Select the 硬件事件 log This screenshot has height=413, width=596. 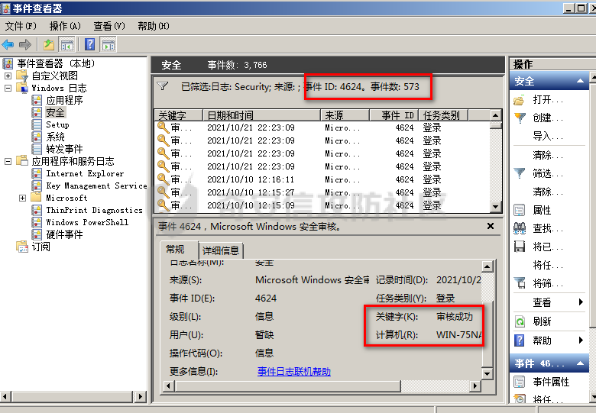64,234
